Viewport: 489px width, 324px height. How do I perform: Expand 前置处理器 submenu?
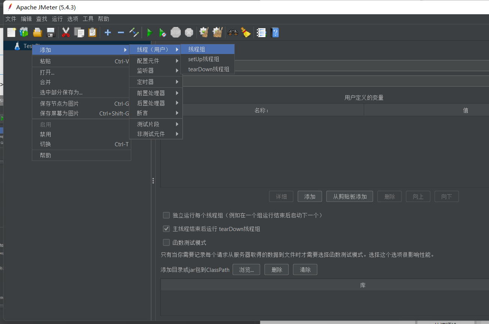[x=156, y=93]
